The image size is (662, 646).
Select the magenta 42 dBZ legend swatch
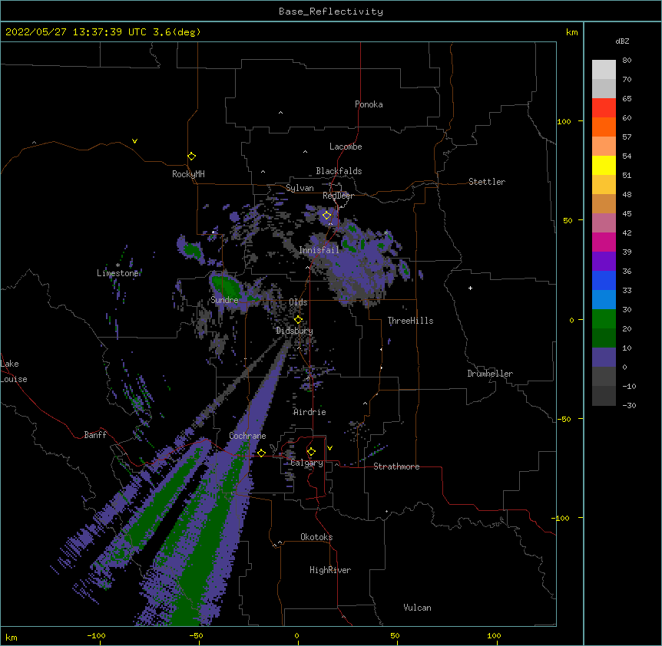pyautogui.click(x=604, y=242)
